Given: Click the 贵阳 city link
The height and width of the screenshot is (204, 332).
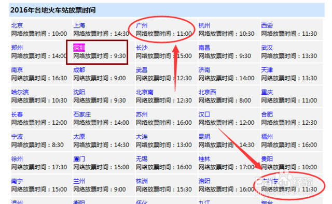Looking at the screenshot, I should 267,159.
